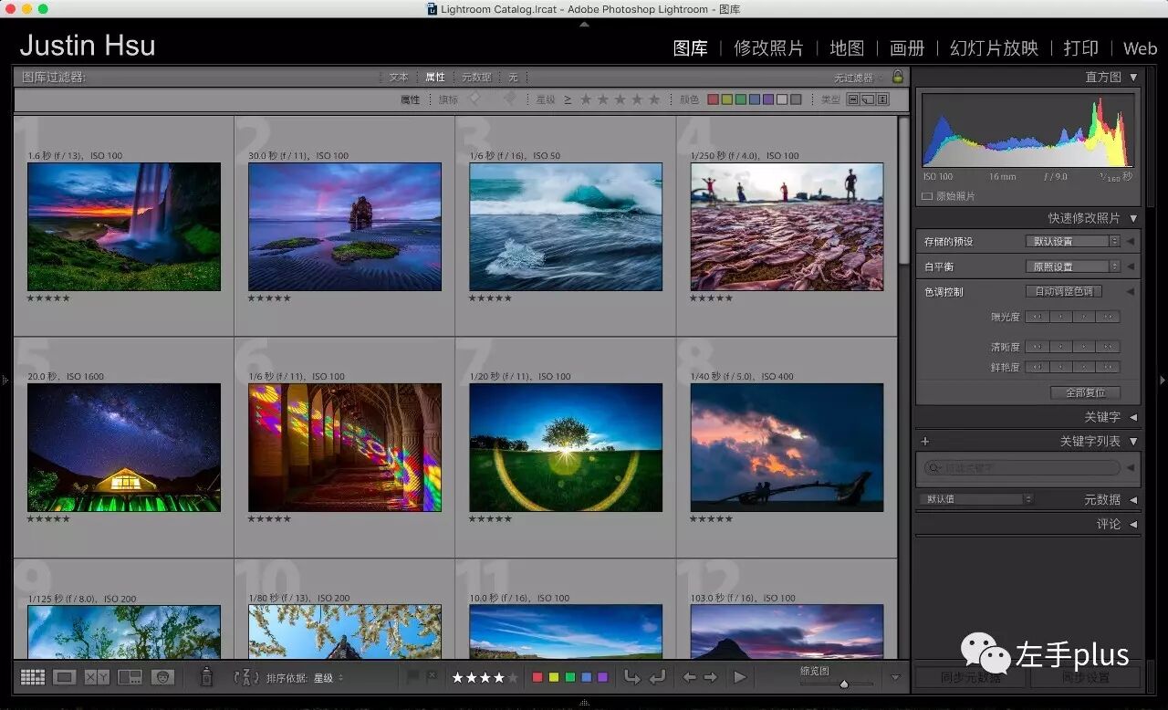Image resolution: width=1168 pixels, height=710 pixels.
Task: Collapse the Keyword List (关键字列表) panel
Action: coord(1133,441)
